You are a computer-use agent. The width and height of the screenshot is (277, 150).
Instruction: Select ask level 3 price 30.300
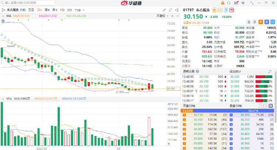click(245, 125)
